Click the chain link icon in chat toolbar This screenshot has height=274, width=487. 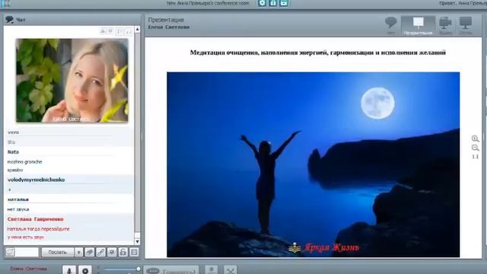[100, 252]
